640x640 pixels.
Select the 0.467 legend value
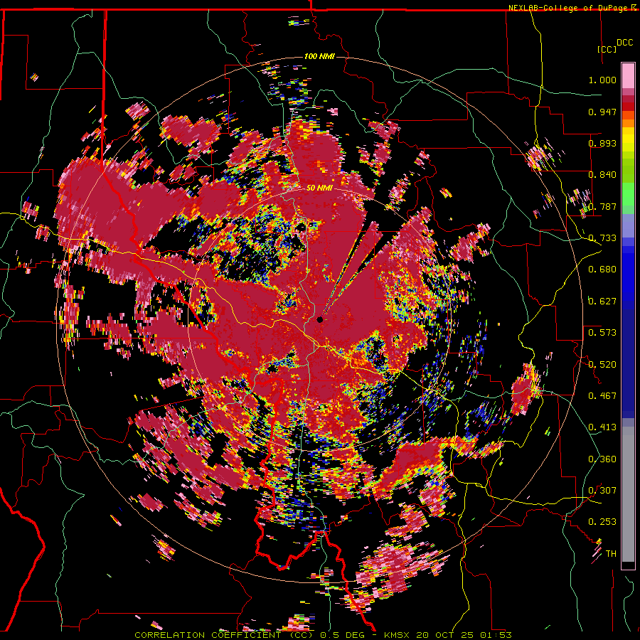tap(602, 396)
